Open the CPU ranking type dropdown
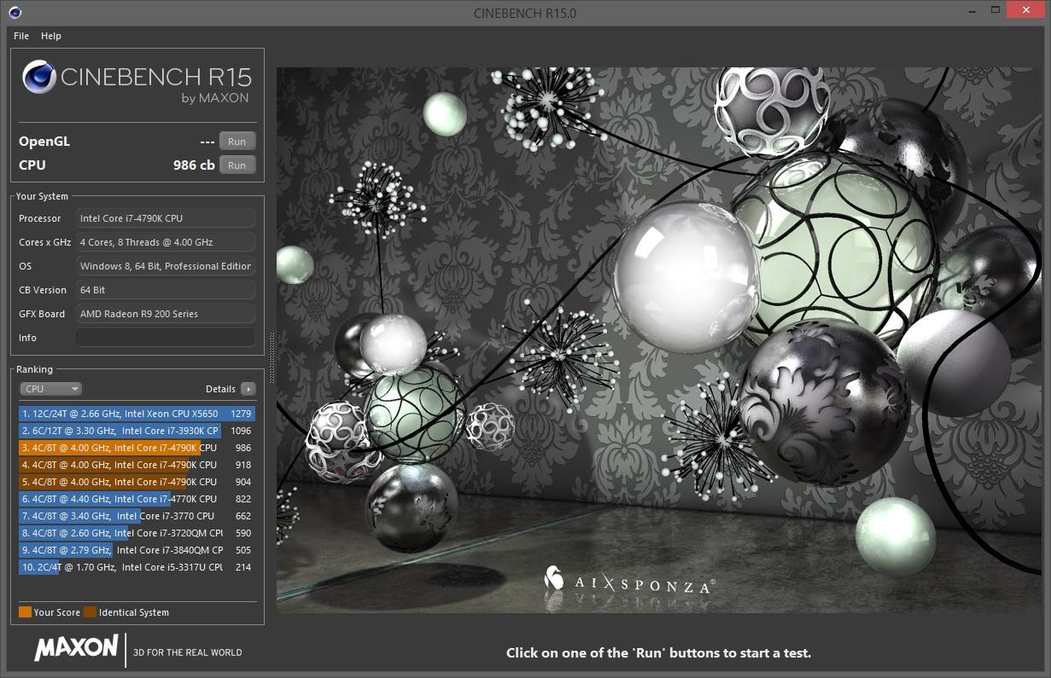1051x678 pixels. click(x=50, y=389)
